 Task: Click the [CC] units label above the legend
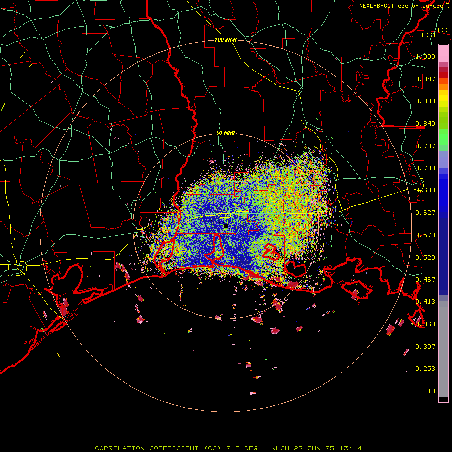coord(429,35)
